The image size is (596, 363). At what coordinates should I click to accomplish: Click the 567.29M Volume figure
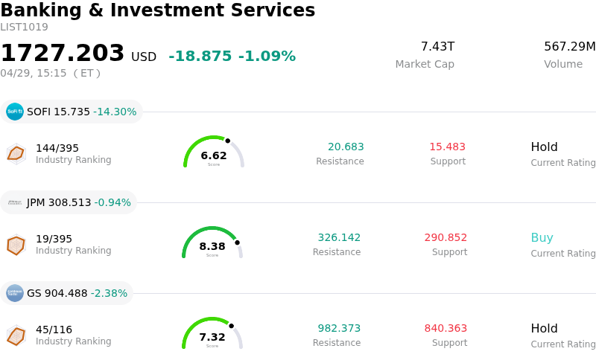coord(569,47)
